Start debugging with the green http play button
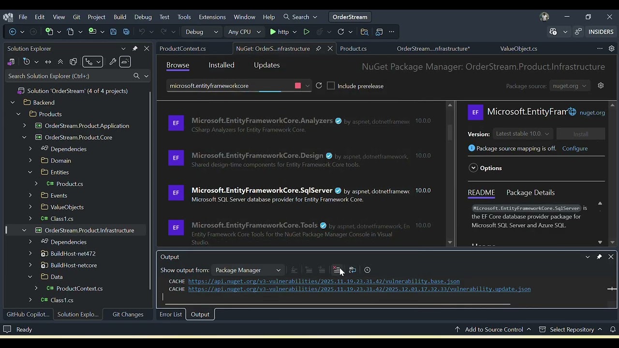The width and height of the screenshot is (619, 348). pyautogui.click(x=279, y=32)
